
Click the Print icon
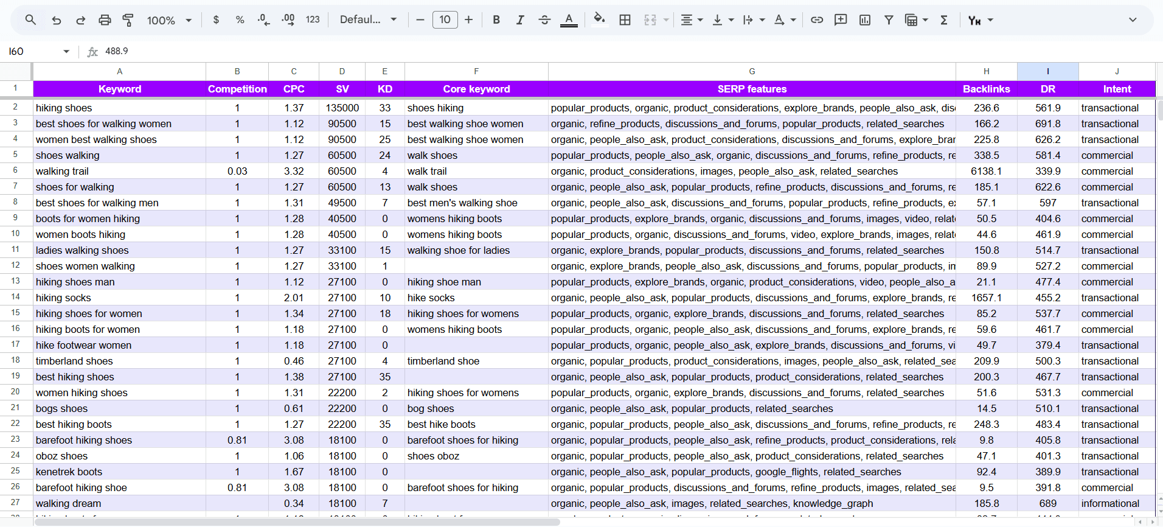tap(105, 20)
